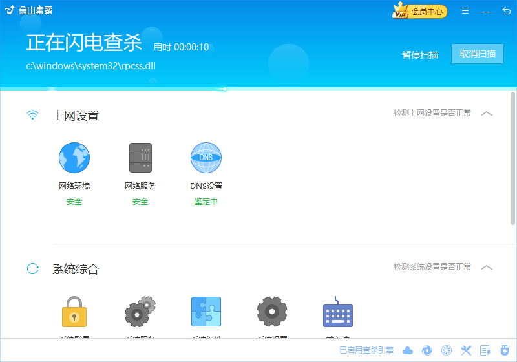Screen dimensions: 517x362
Task: Minimize the 金山毒霸 window
Action: [x=486, y=12]
